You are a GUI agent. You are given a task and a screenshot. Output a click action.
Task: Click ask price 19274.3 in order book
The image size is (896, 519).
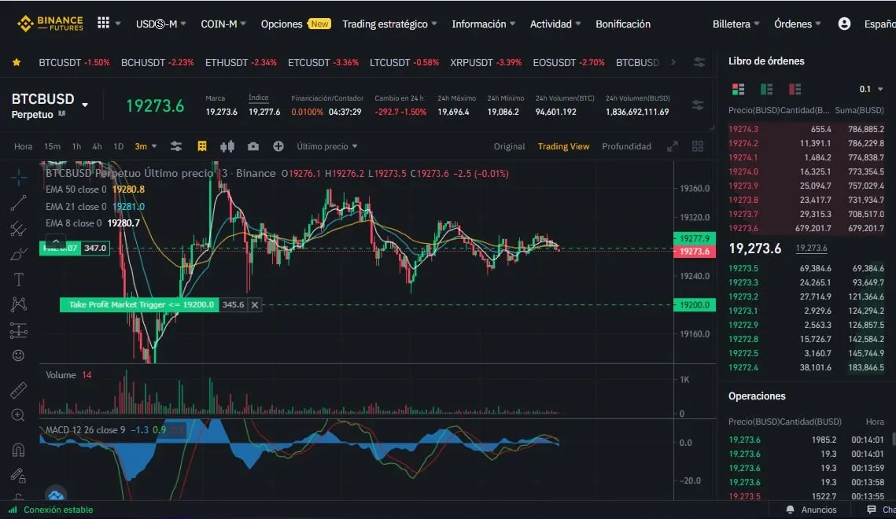click(743, 129)
